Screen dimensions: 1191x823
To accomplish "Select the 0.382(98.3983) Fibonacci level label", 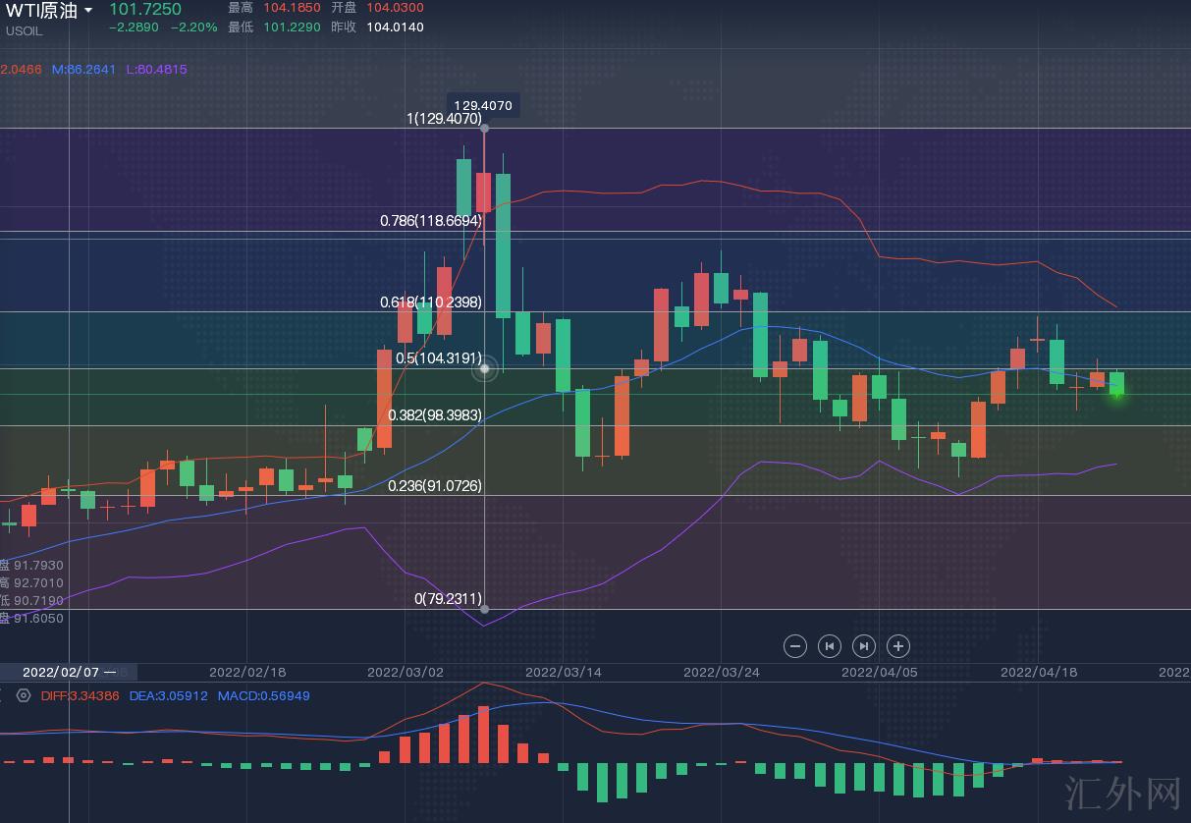I will click(435, 415).
